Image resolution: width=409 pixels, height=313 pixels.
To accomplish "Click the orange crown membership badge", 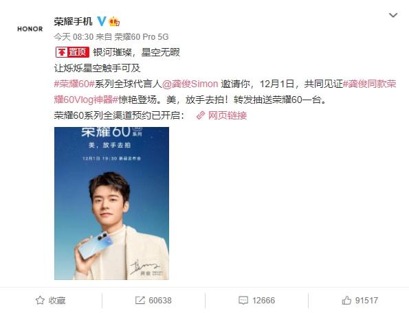I will [114, 21].
